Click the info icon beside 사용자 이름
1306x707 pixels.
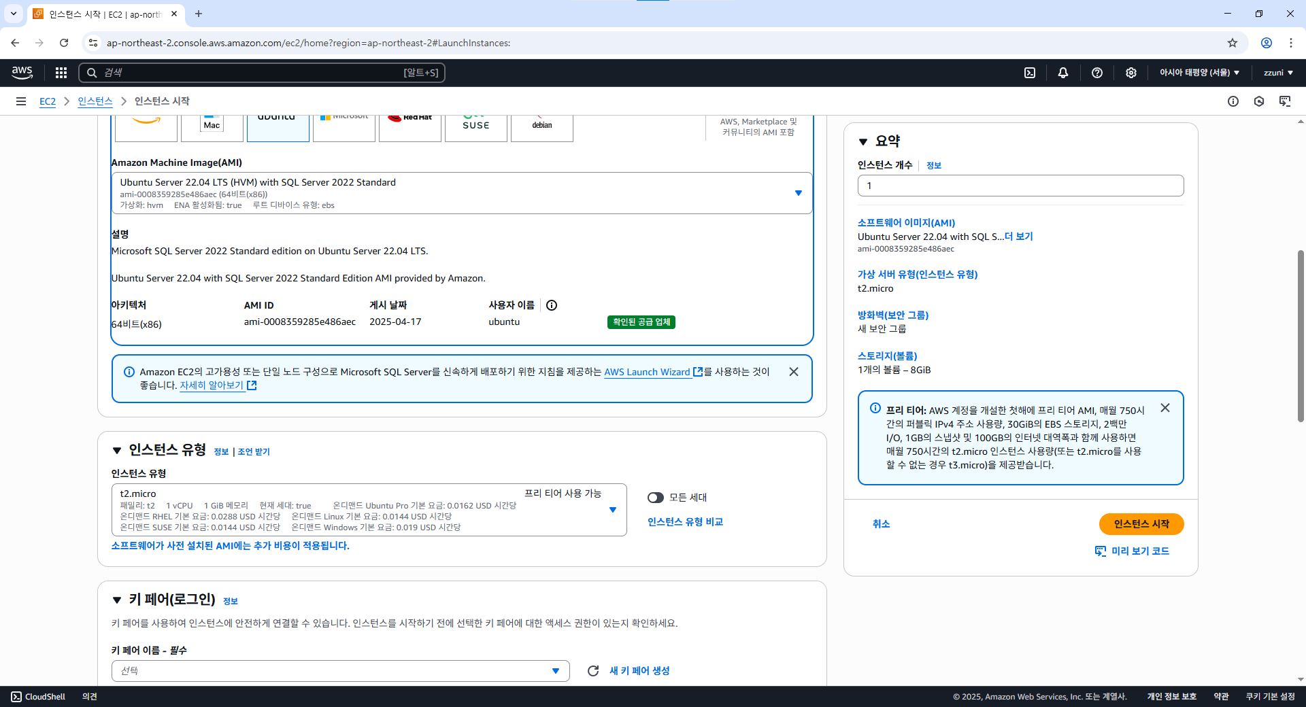(552, 305)
